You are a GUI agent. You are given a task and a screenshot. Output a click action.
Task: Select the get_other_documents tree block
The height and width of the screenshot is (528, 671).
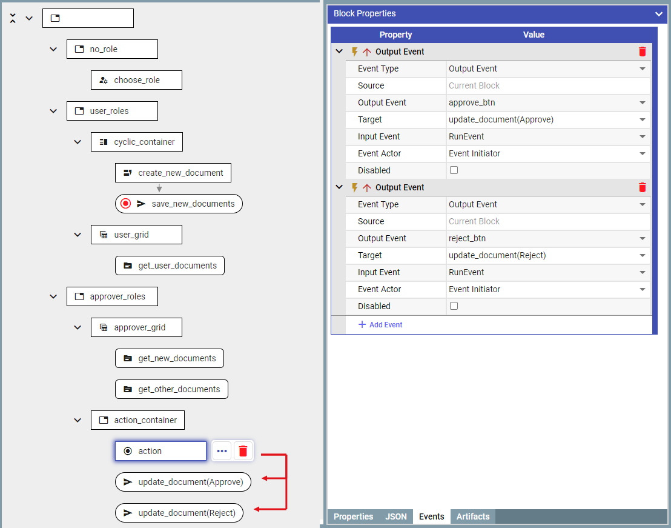coord(171,389)
